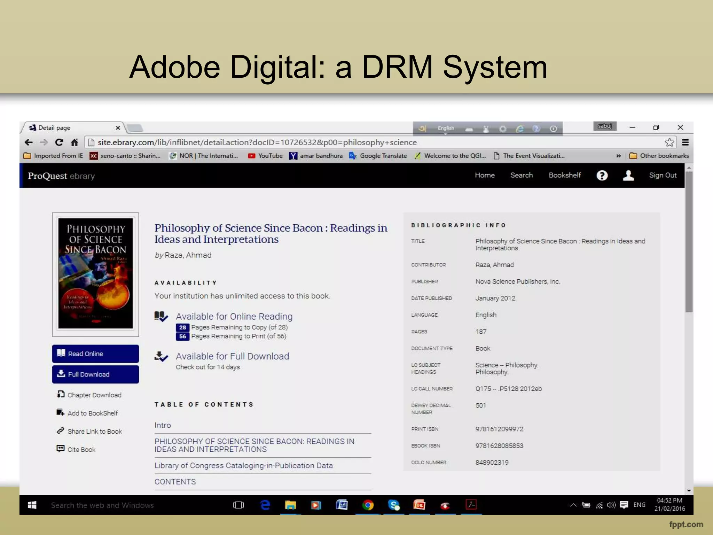The image size is (713, 535).
Task: Expand the bookmarks bar overflow chevron
Action: (619, 156)
